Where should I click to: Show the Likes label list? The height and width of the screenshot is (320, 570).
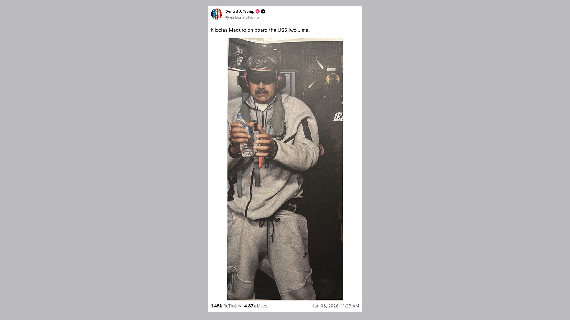[x=262, y=306]
